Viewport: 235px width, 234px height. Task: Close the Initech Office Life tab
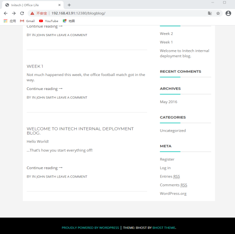pos(59,5)
